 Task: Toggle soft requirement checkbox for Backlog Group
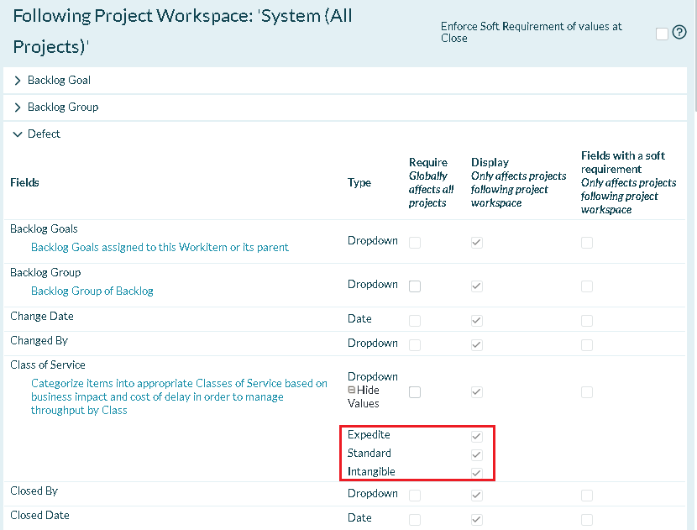pos(587,286)
